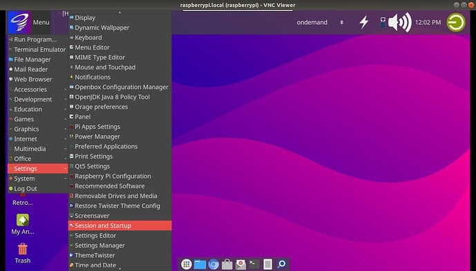
Task: Open Display settings entry
Action: (x=120, y=18)
